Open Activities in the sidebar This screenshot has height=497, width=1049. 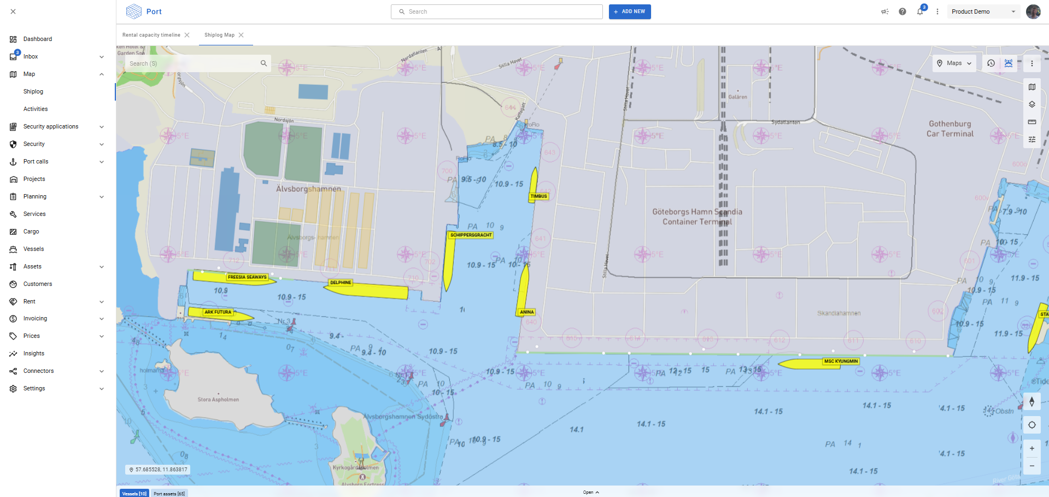[x=36, y=109]
